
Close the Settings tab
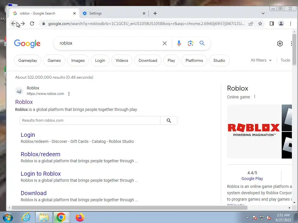144,13
